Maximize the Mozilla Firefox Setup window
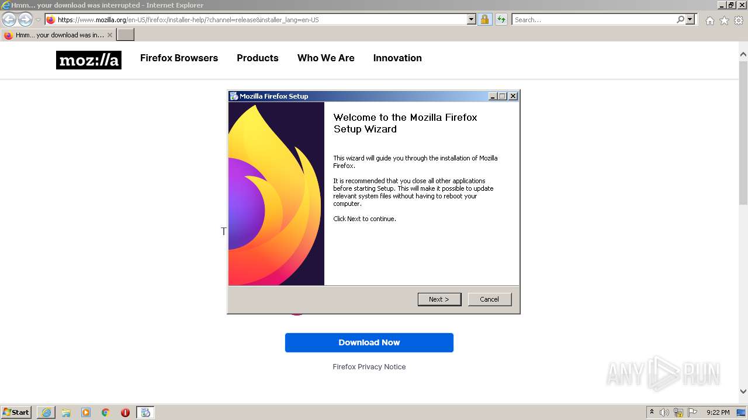748x420 pixels. click(x=503, y=96)
